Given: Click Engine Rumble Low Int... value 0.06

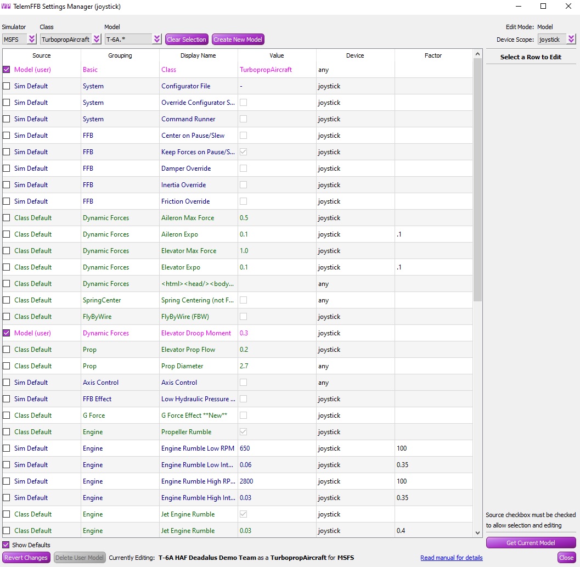Looking at the screenshot, I should click(x=245, y=465).
